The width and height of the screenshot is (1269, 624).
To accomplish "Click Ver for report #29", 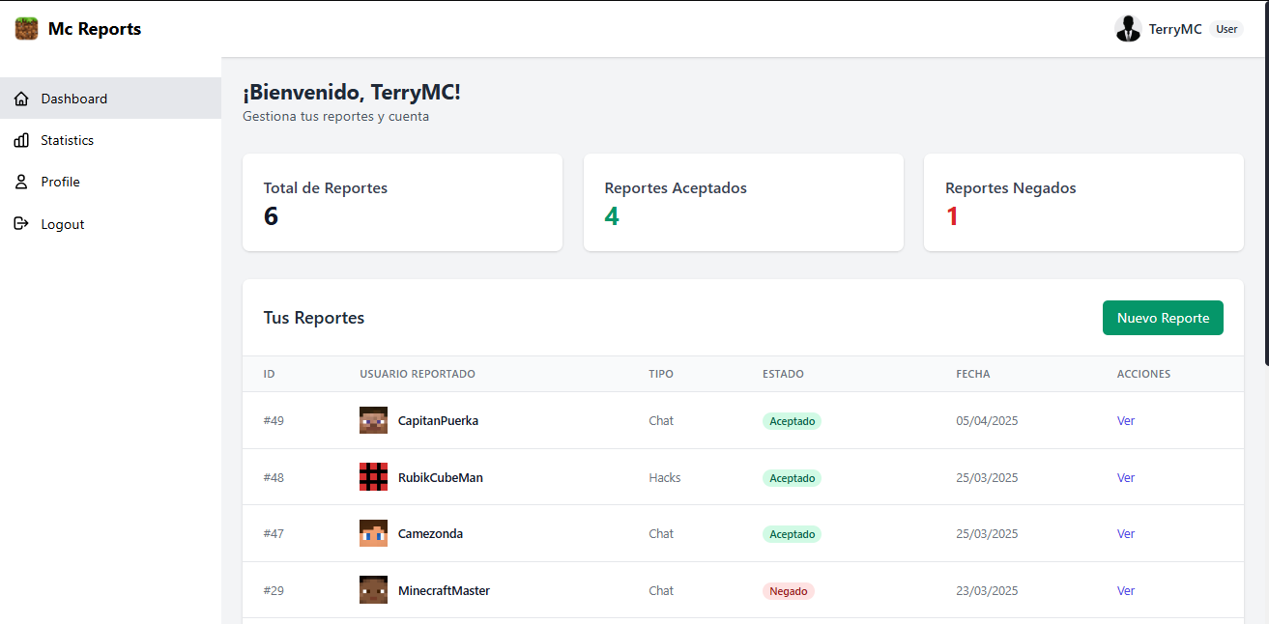I will [x=1126, y=590].
